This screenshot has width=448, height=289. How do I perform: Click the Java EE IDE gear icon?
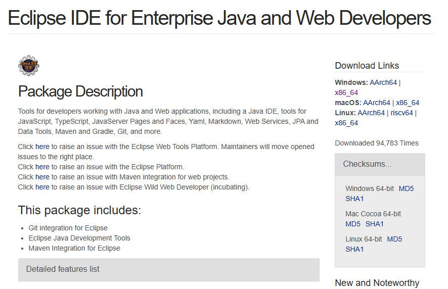pyautogui.click(x=29, y=66)
